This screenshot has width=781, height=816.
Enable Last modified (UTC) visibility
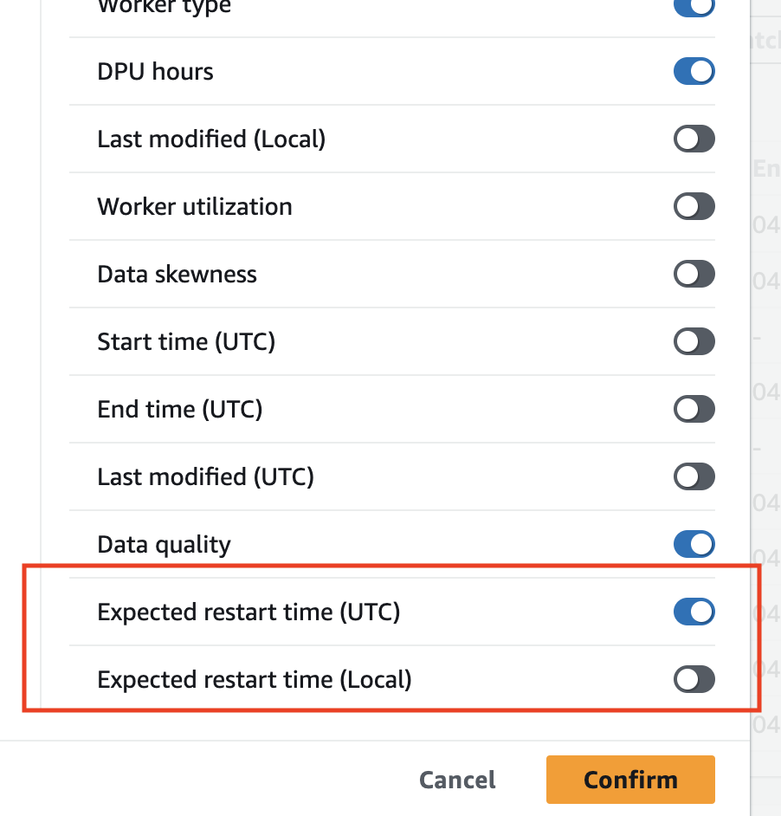coord(694,476)
